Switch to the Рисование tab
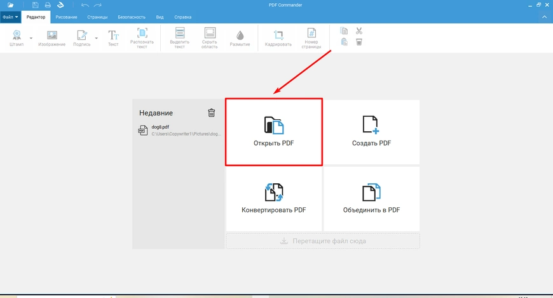The width and height of the screenshot is (553, 298). (66, 17)
